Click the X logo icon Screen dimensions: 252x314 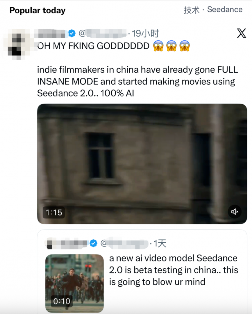coord(241,34)
